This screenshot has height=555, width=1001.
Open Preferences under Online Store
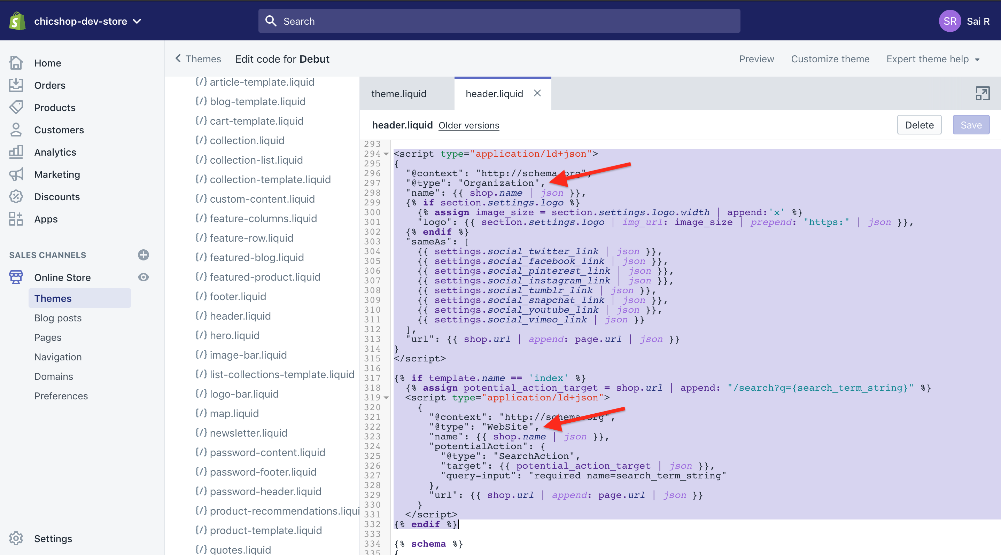point(61,396)
